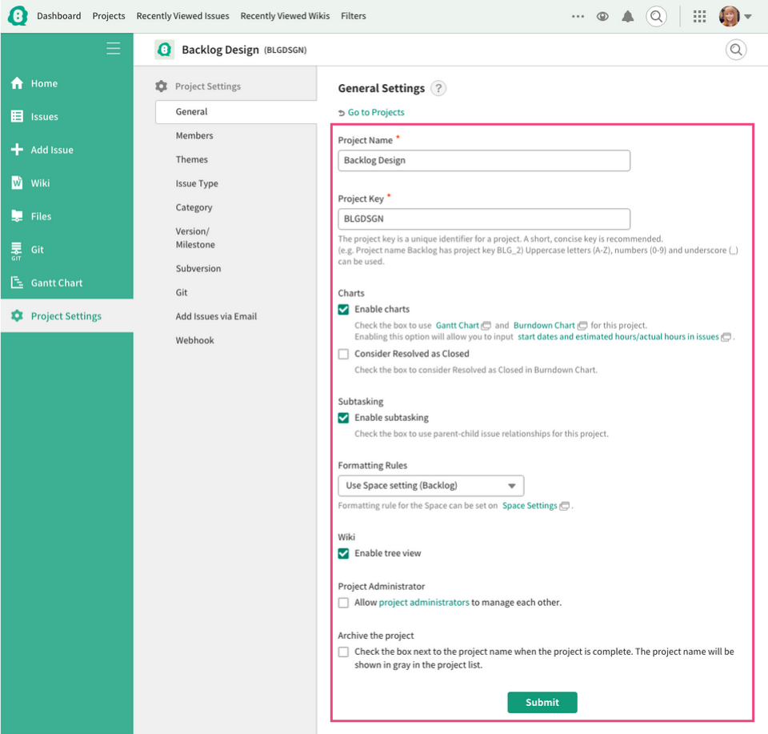Image resolution: width=768 pixels, height=734 pixels.
Task: Open the Space Settings link
Action: click(530, 506)
